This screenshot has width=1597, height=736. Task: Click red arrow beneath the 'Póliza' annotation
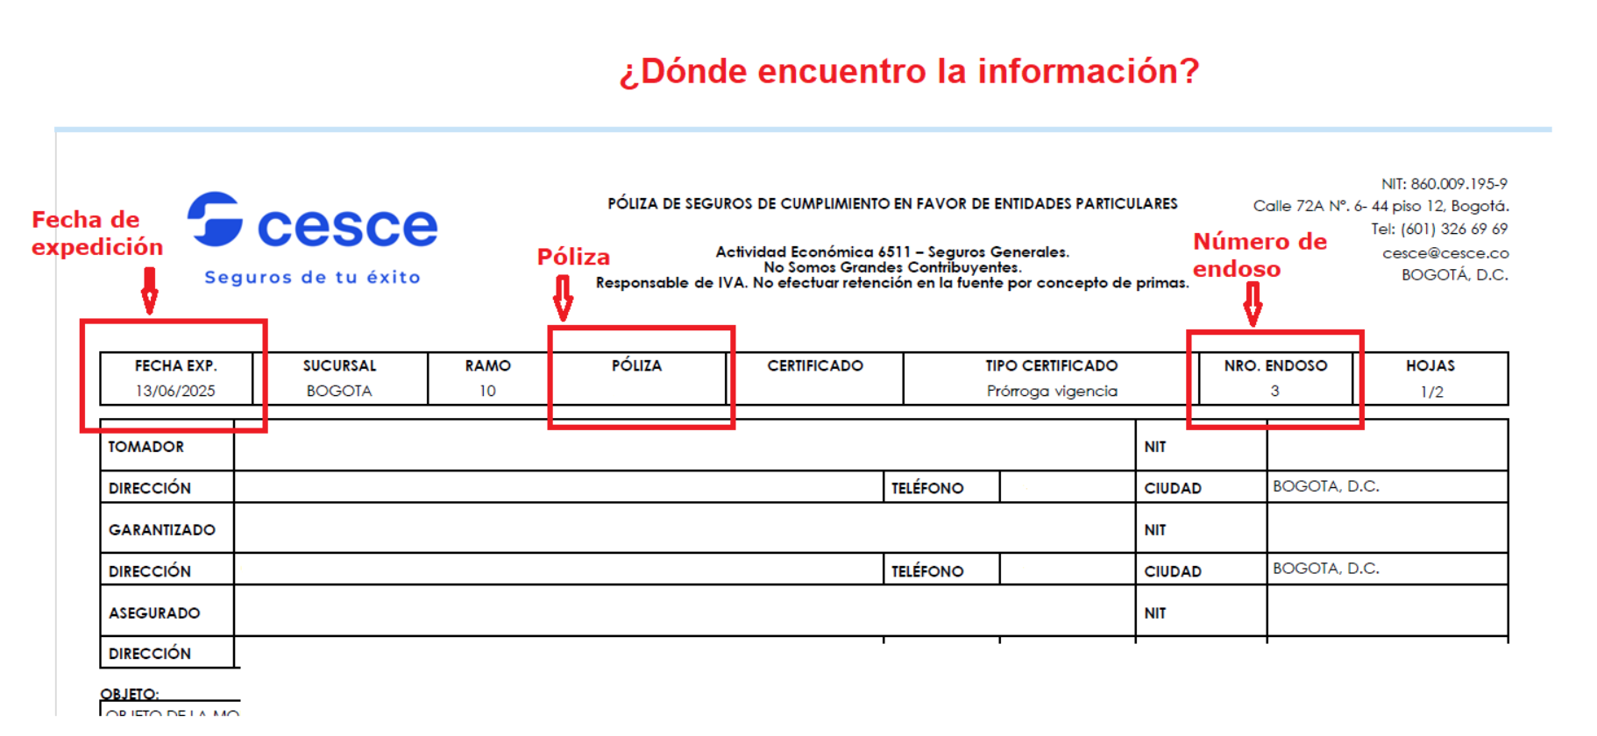tap(563, 298)
